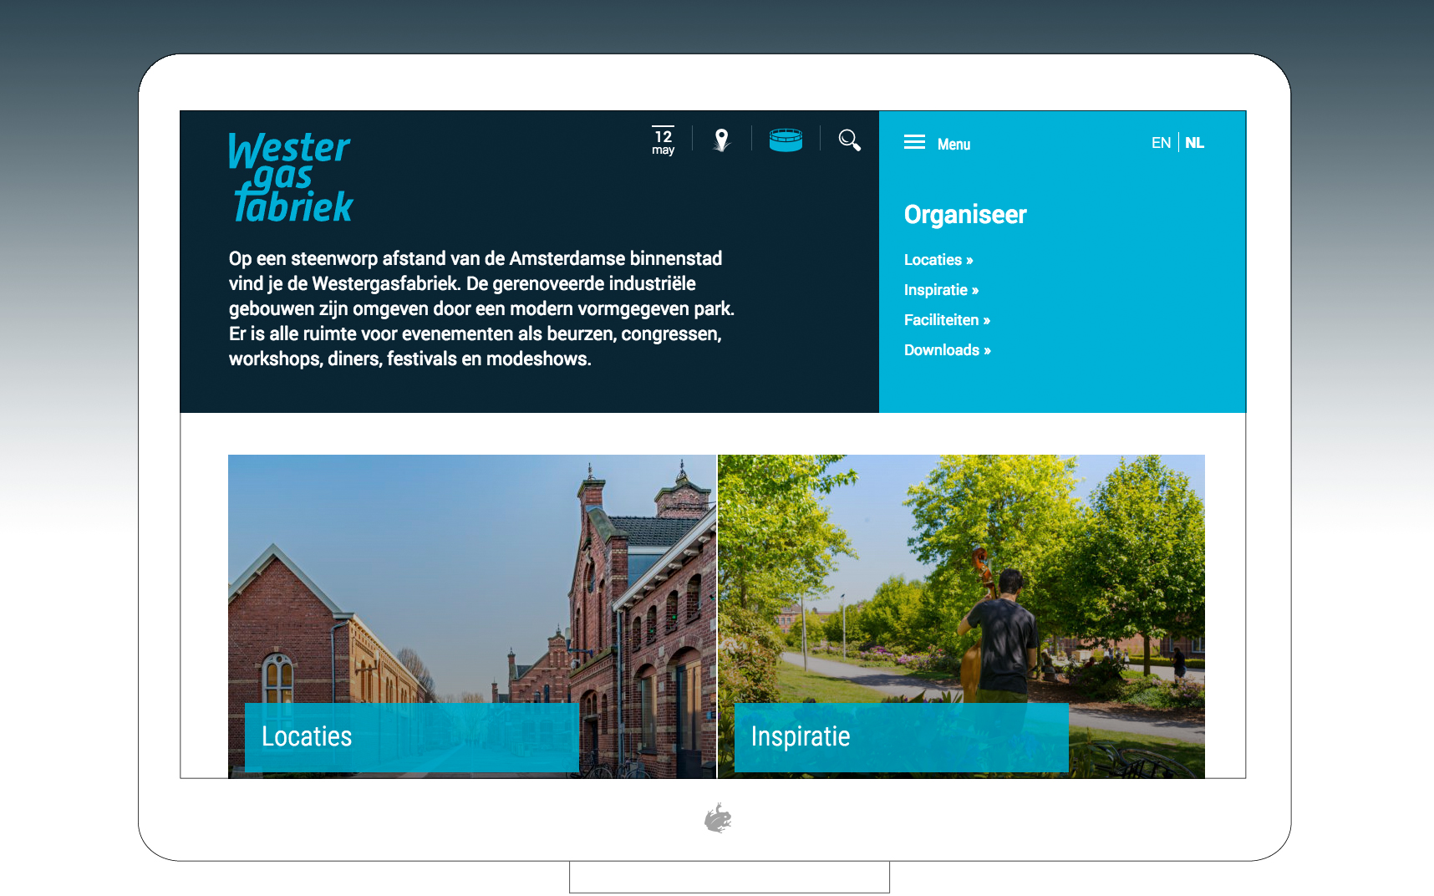Screen dimensions: 1434x896
Task: Open the 12 may calendar icon
Action: pyautogui.click(x=663, y=140)
